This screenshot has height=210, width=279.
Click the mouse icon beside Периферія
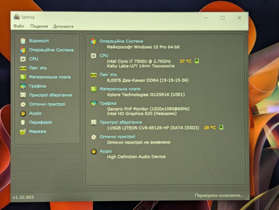23,122
